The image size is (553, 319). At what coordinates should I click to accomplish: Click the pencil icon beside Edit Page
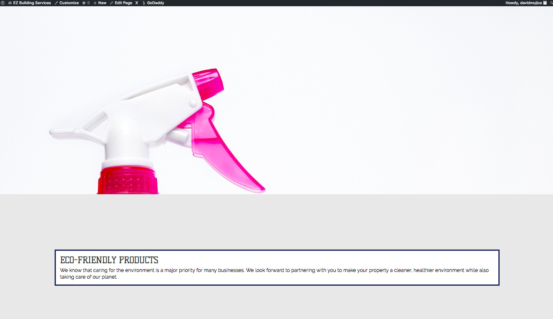pos(112,3)
